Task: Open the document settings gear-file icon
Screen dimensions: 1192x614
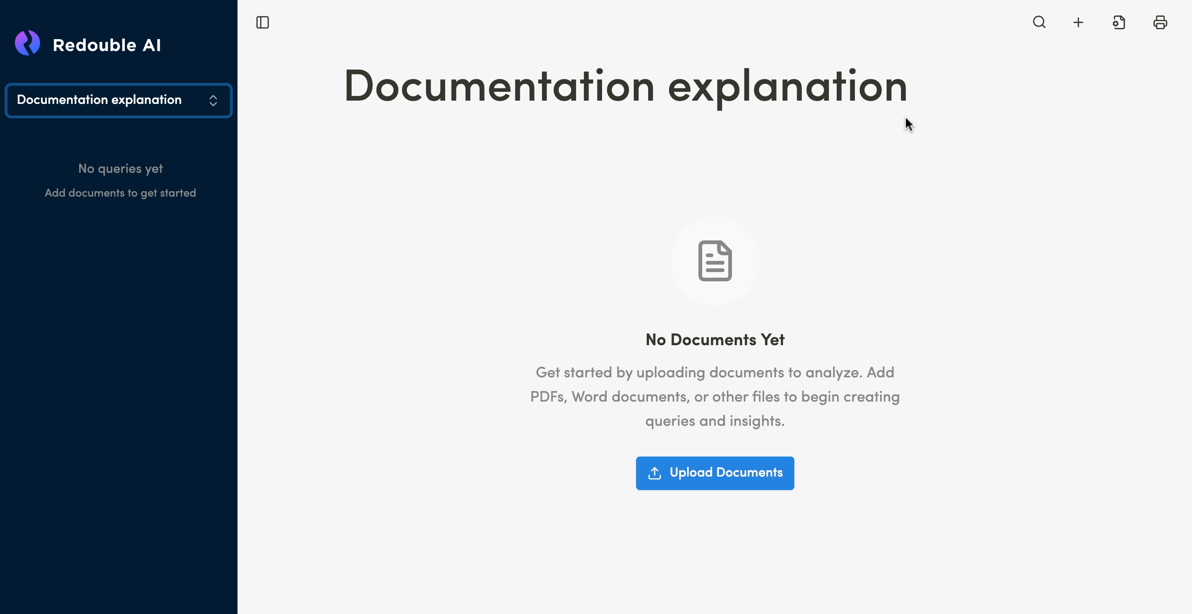Action: click(1119, 22)
